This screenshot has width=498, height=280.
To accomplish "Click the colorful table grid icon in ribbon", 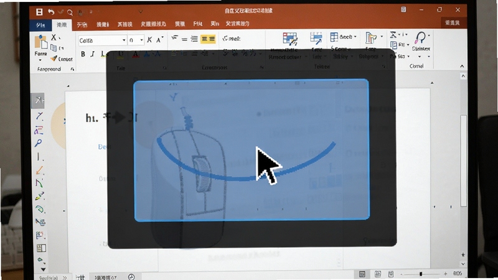I will (290, 39).
